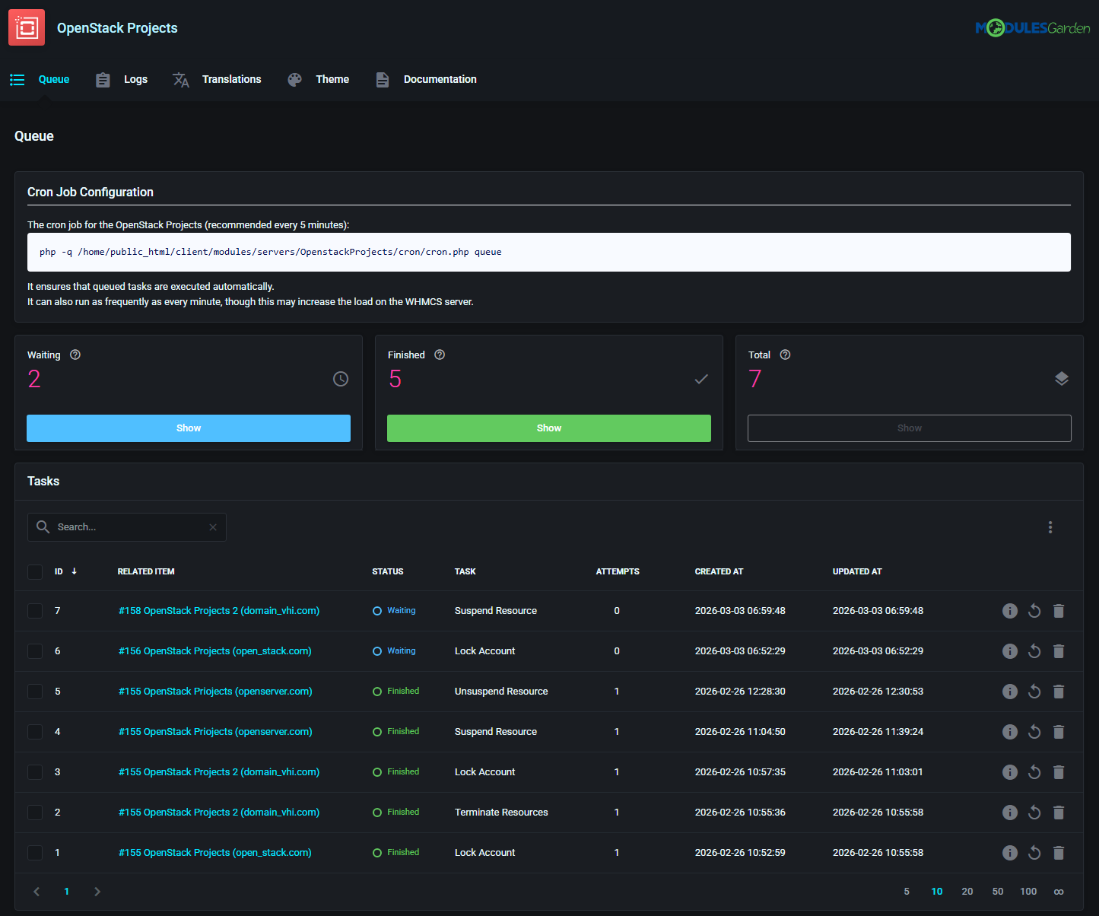Set page size to 20 rows

click(967, 892)
